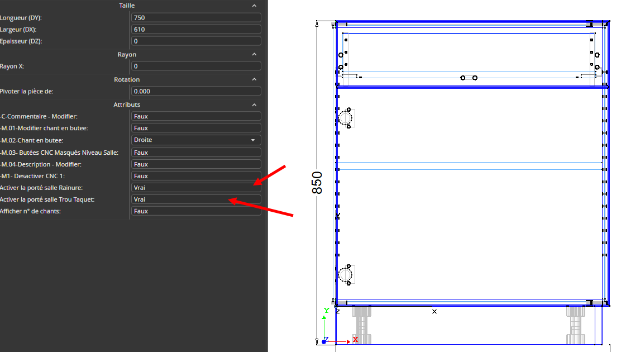Screen dimensions: 626x352
Task: Open the 'Chant en butee' Droite dropdown
Action: pyautogui.click(x=196, y=140)
